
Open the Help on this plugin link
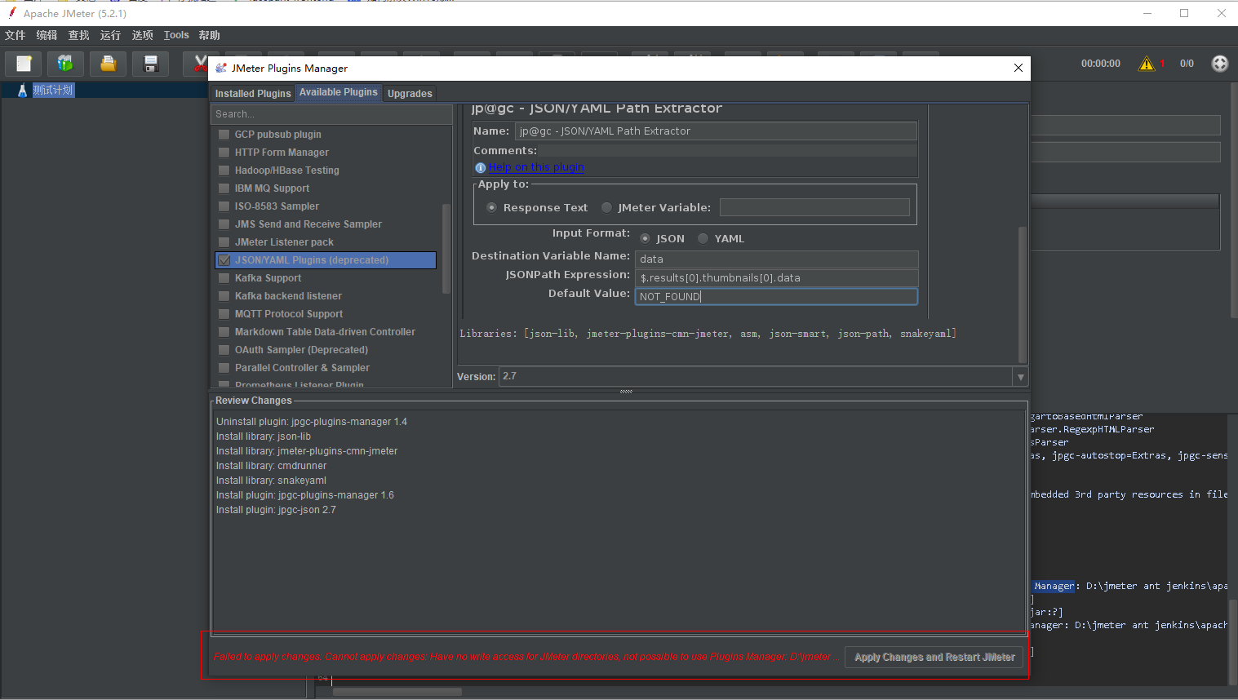536,166
